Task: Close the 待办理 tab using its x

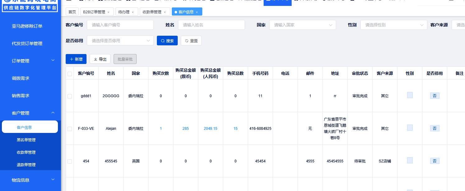Action: (133, 12)
